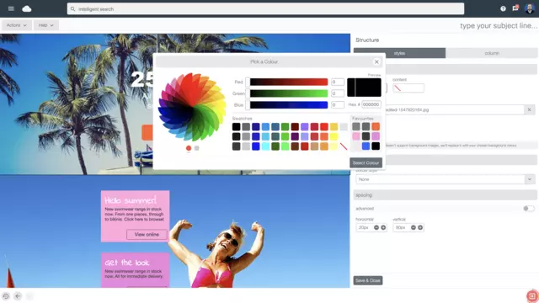Click the Blue value input field
The height and width of the screenshot is (303, 539).
coord(338,104)
